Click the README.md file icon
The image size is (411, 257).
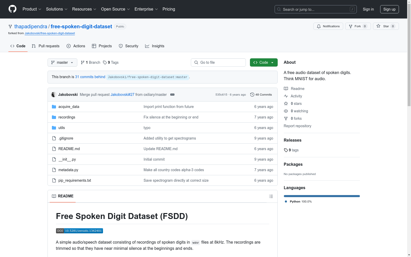pos(54,149)
